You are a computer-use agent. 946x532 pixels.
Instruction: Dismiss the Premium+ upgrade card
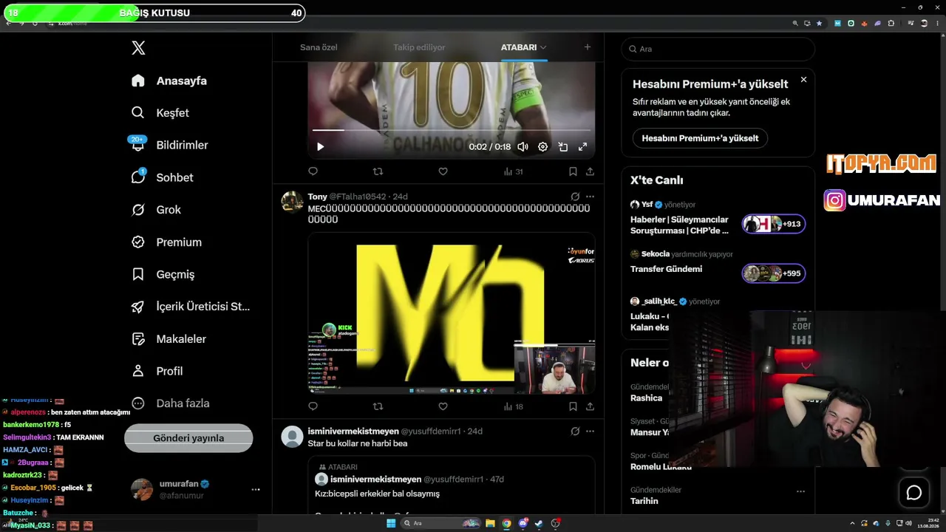(803, 80)
